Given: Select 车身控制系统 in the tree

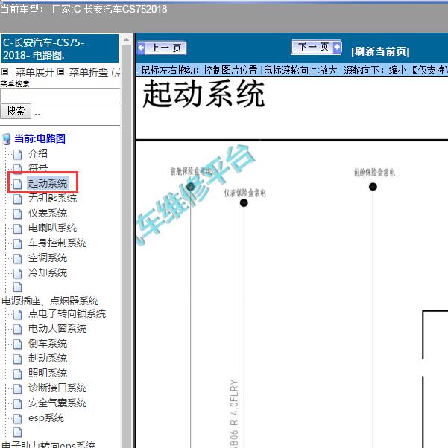Looking at the screenshot, I should (x=57, y=243).
